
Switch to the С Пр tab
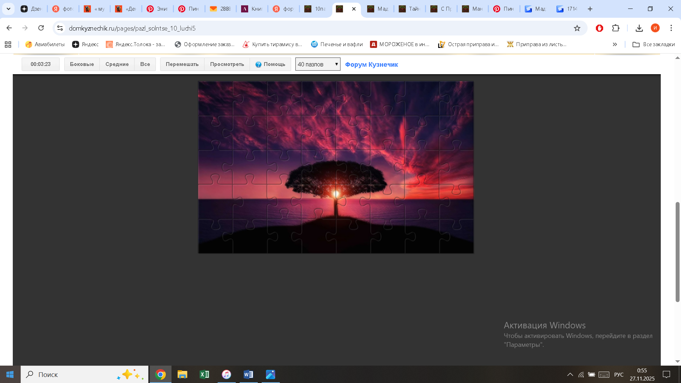coord(441,9)
